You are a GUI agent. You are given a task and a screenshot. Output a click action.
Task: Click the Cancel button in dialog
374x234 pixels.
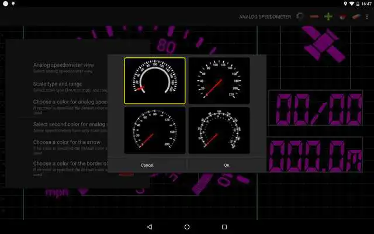147,165
